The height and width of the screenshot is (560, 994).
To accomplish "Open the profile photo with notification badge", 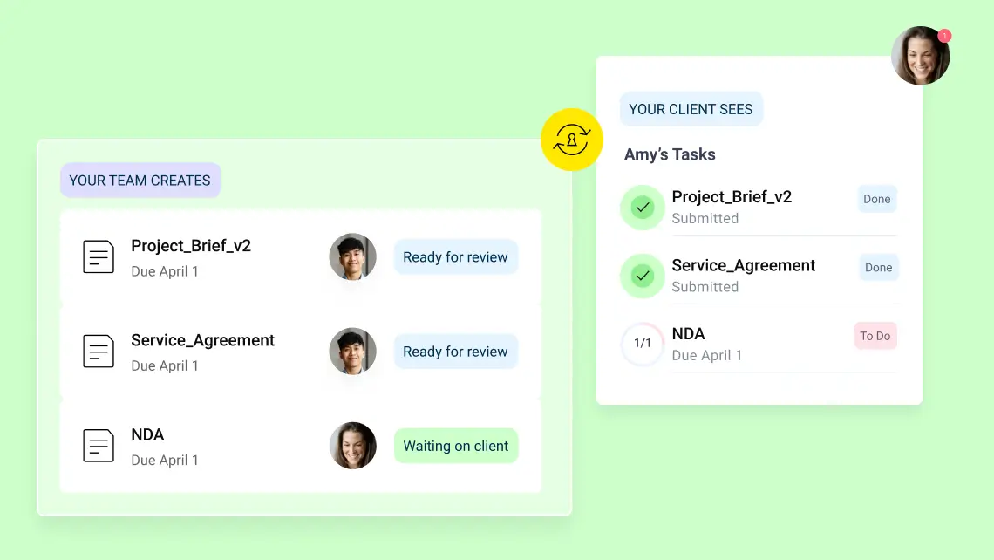I will 921,56.
